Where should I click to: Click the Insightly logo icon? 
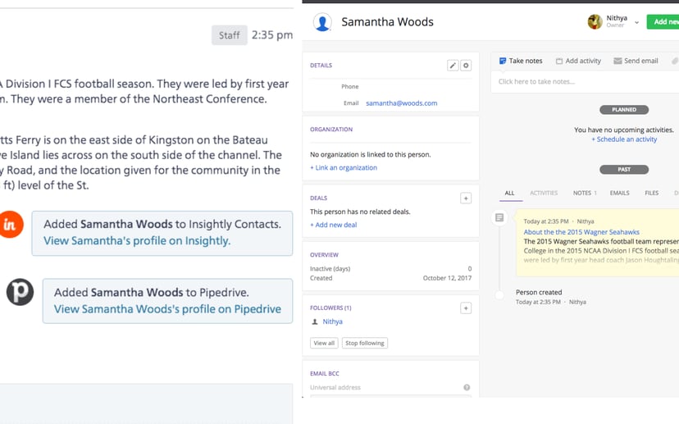coord(11,225)
